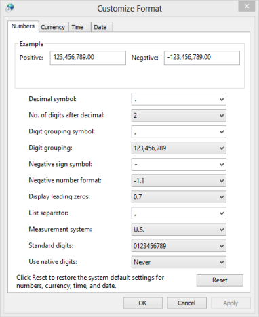This screenshot has height=317, width=259.
Task: Click the Negative example field
Action: pos(202,58)
